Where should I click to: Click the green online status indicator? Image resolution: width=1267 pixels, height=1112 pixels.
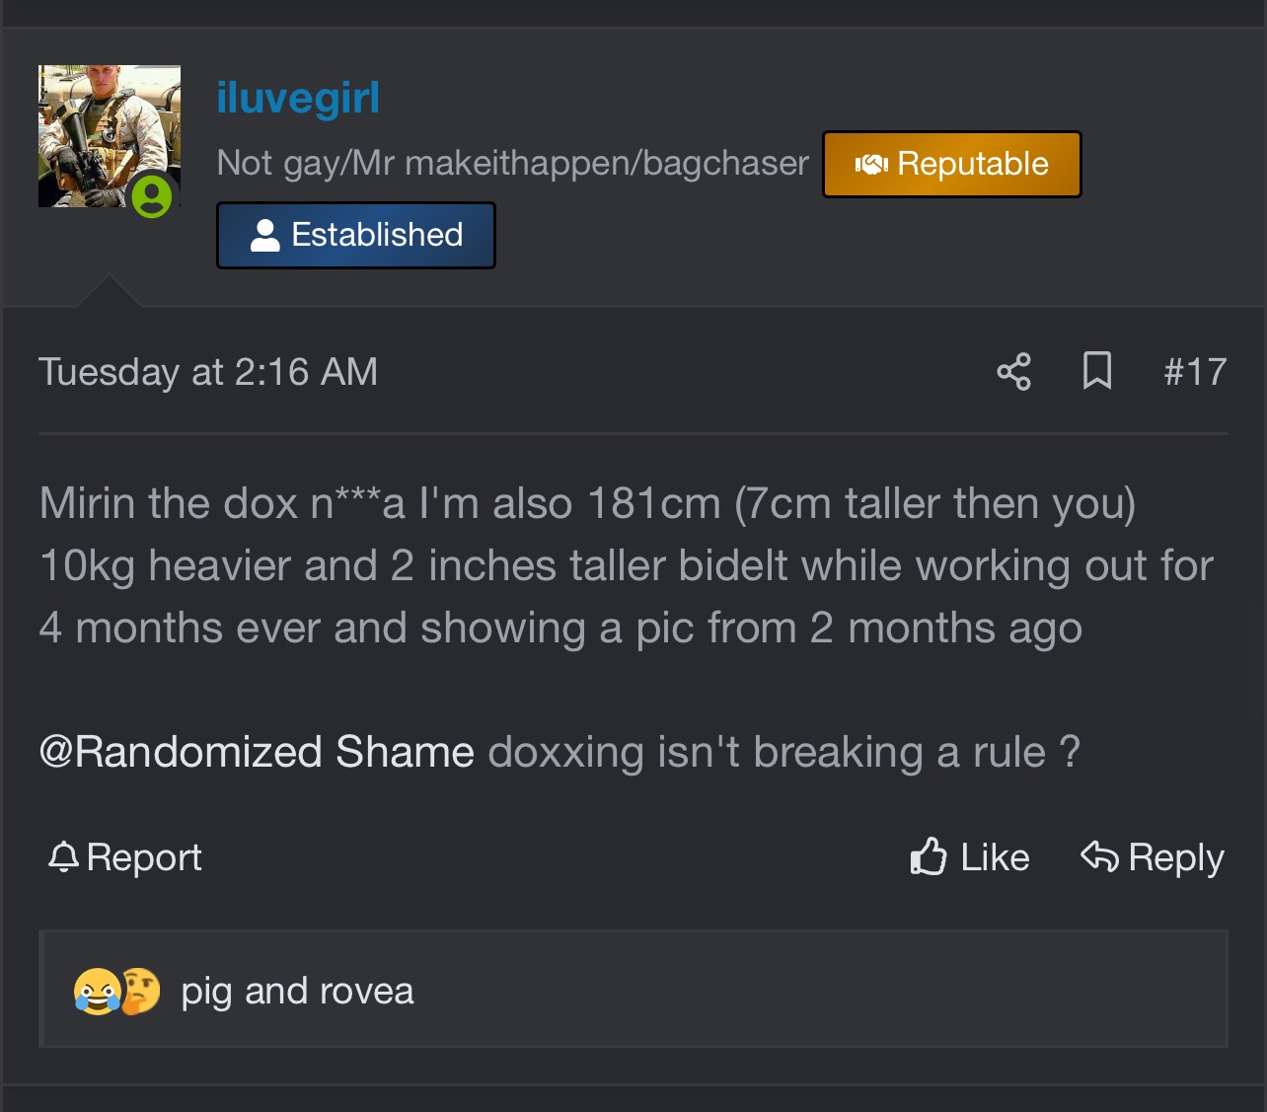point(152,195)
